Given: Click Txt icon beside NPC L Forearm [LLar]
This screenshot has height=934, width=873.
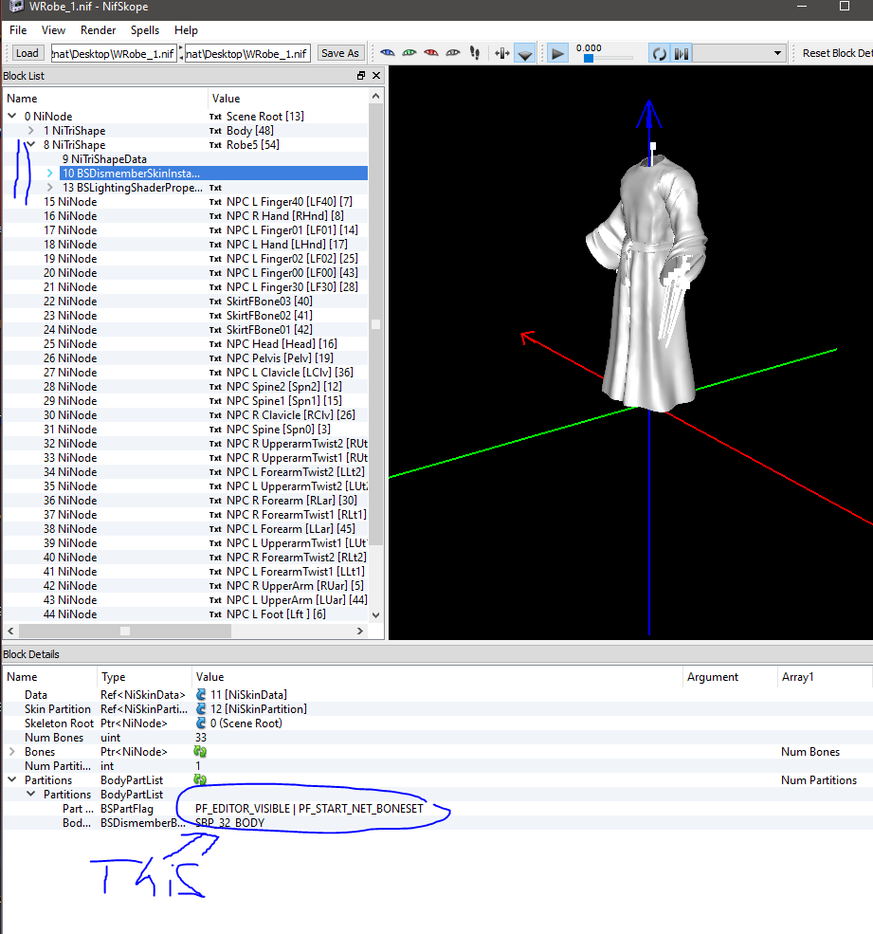Looking at the screenshot, I should tap(215, 529).
